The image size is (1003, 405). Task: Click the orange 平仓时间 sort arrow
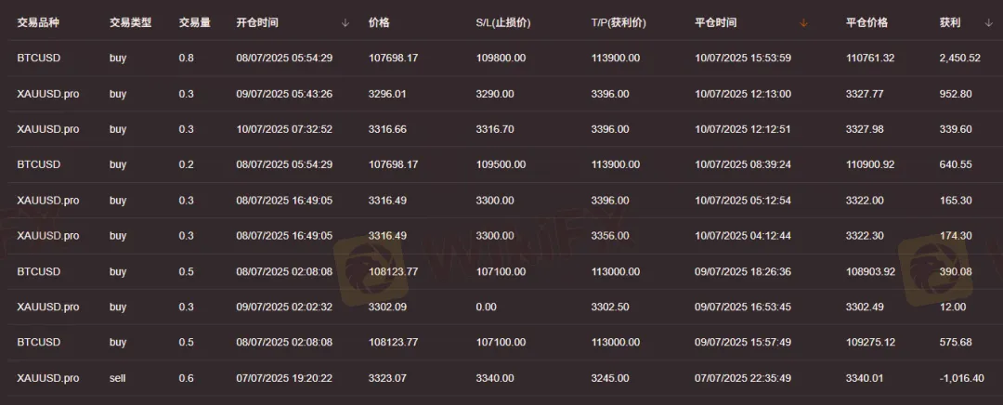(x=804, y=23)
